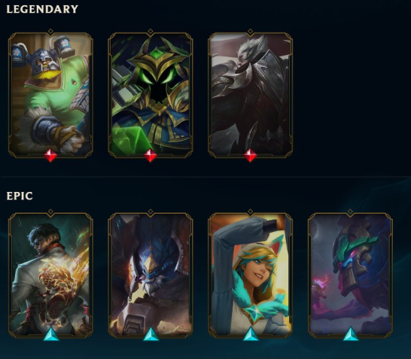The image size is (411, 359).
Task: Click the red gem beneath the Darius card
Action: (250, 155)
